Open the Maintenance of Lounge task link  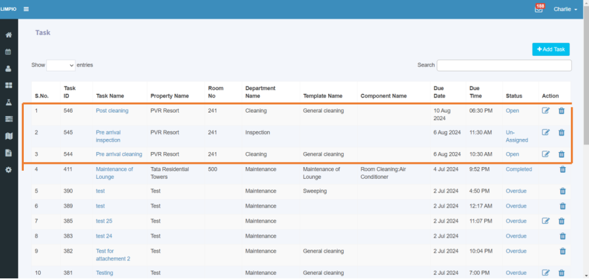point(115,173)
